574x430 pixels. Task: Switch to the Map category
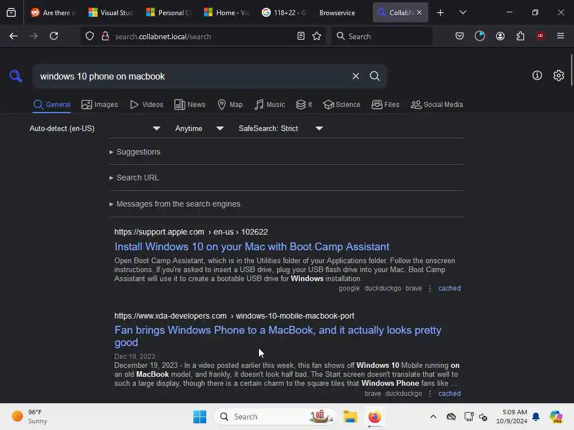coord(230,105)
